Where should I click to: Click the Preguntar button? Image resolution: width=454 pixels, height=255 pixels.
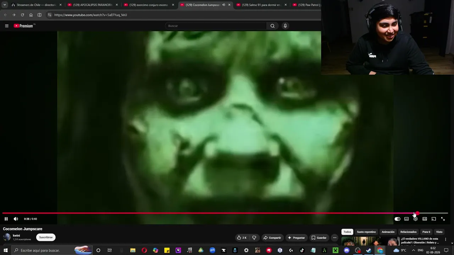pyautogui.click(x=296, y=238)
